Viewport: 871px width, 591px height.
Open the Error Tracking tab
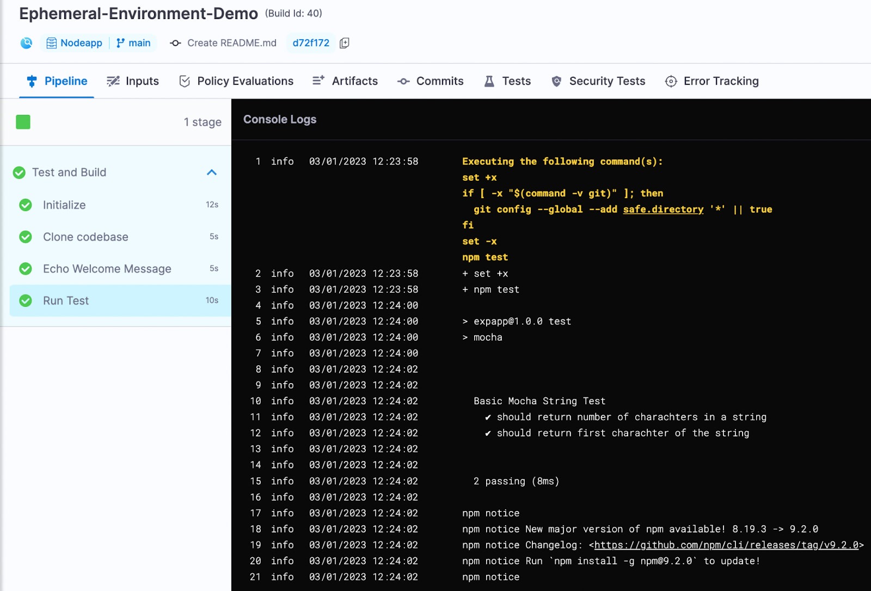point(711,81)
